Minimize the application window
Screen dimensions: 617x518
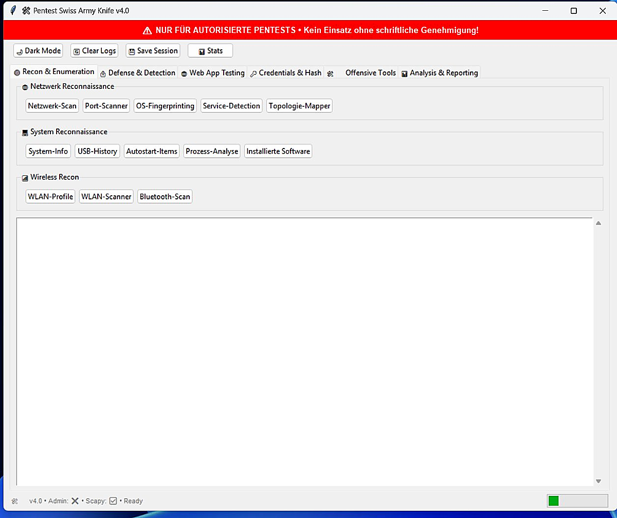tap(546, 10)
